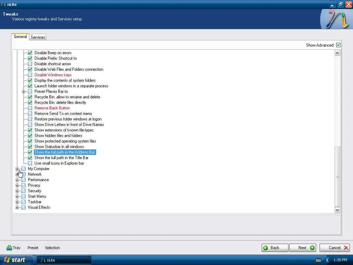Toggle the Visual Effects category checkbox

[x=23, y=207]
